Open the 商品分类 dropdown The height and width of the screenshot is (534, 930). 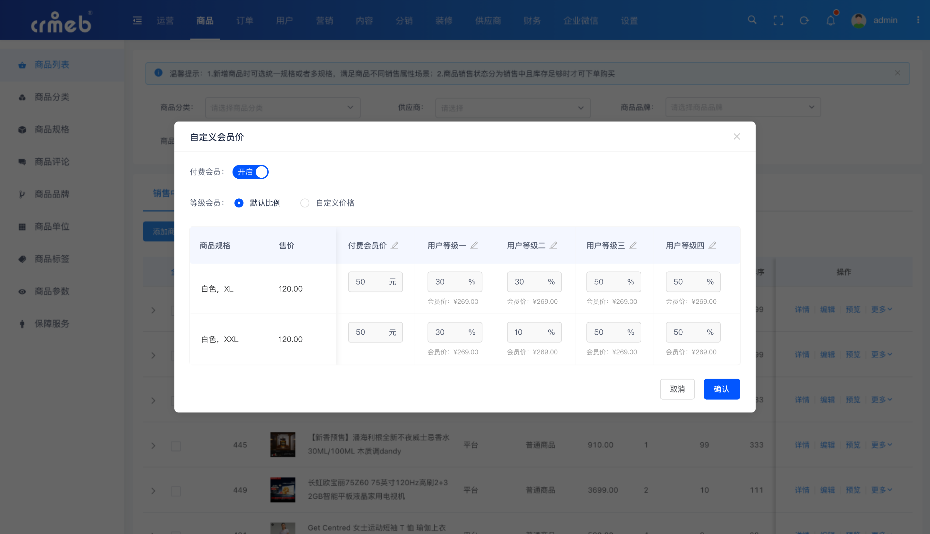tap(282, 108)
